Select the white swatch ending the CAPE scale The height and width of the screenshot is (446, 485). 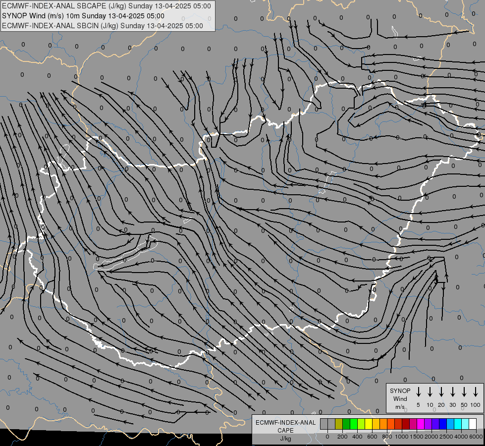(x=472, y=424)
